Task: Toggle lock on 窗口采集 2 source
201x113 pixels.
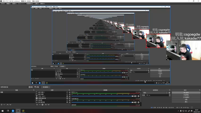Action: [x=70, y=92]
